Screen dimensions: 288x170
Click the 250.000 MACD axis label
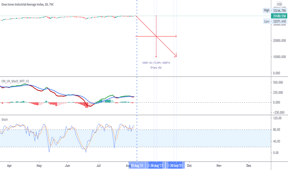pos(278,93)
